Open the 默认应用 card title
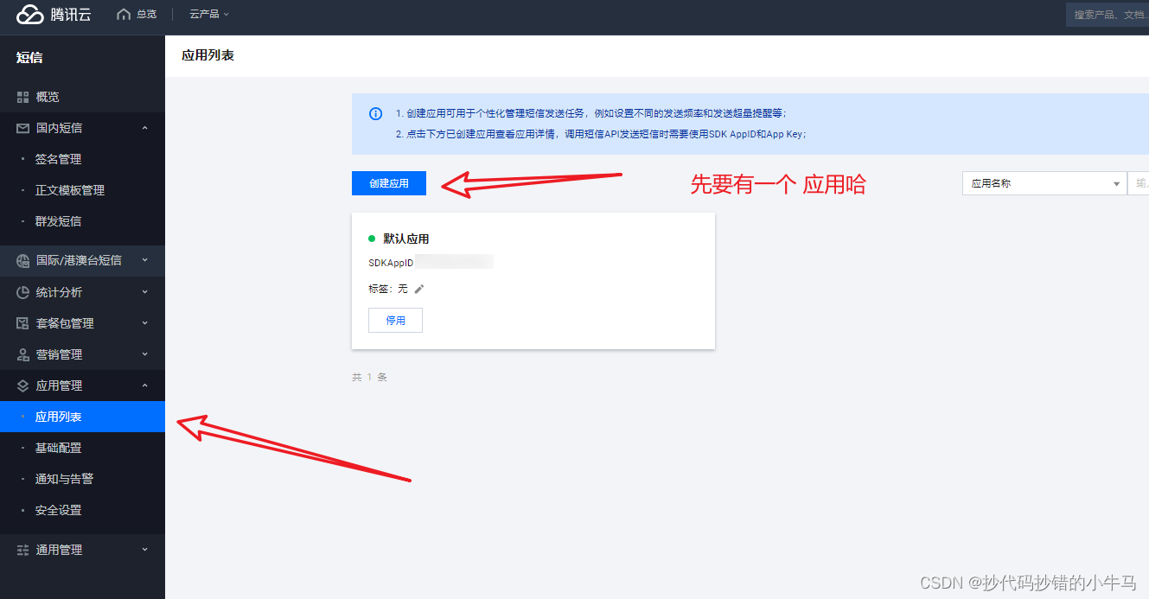The width and height of the screenshot is (1149, 599). 405,239
